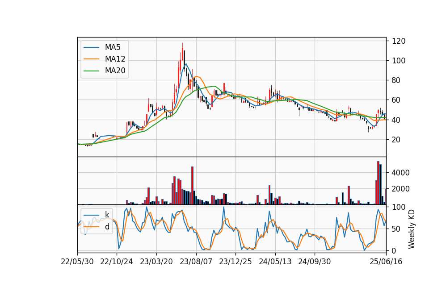Viewport: 429px width, 308px height.
Task: Click the x-axis date 23/12/25
Action: tap(236, 262)
